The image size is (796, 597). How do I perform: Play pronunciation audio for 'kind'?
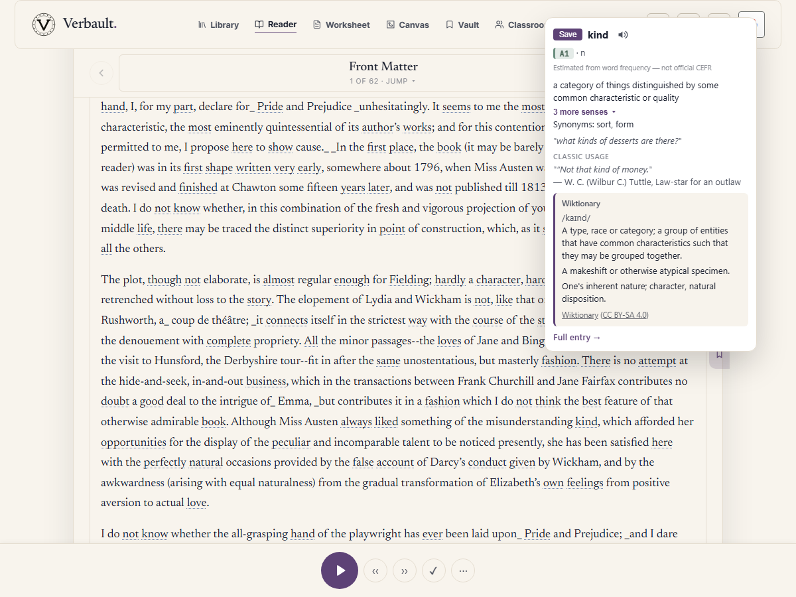tap(622, 35)
